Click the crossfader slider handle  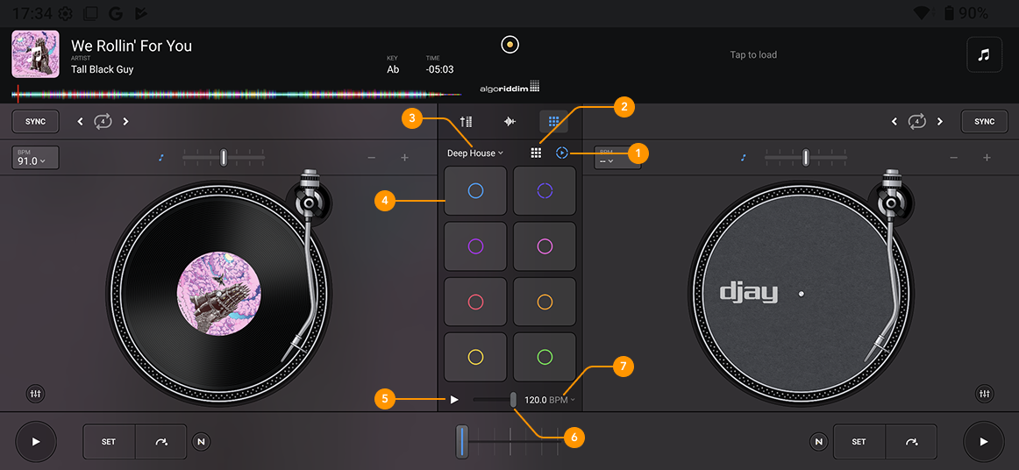(x=462, y=441)
